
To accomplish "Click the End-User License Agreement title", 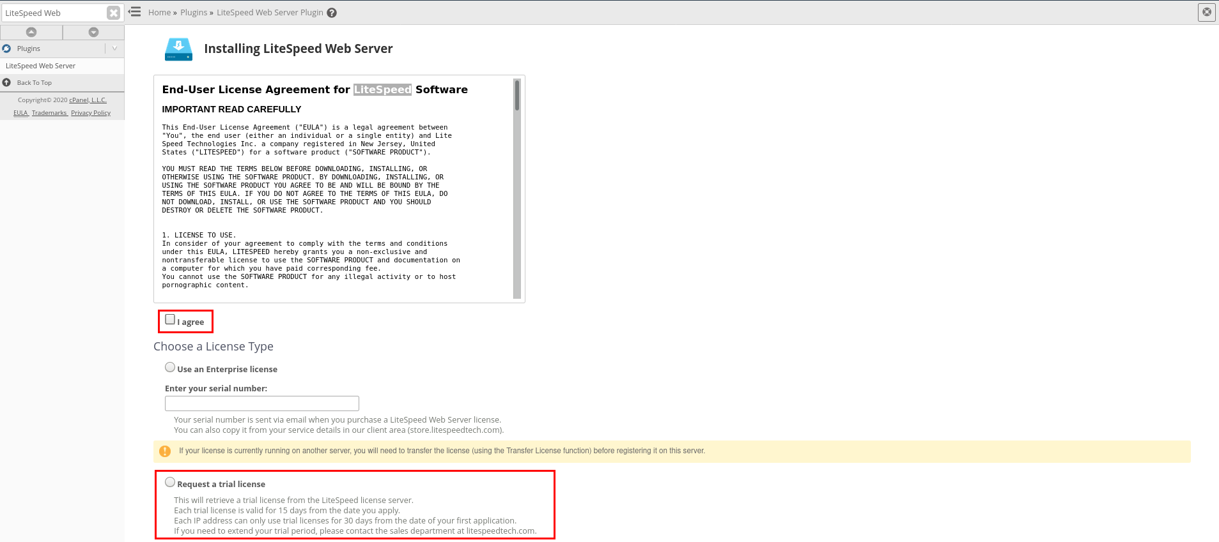I will [314, 89].
